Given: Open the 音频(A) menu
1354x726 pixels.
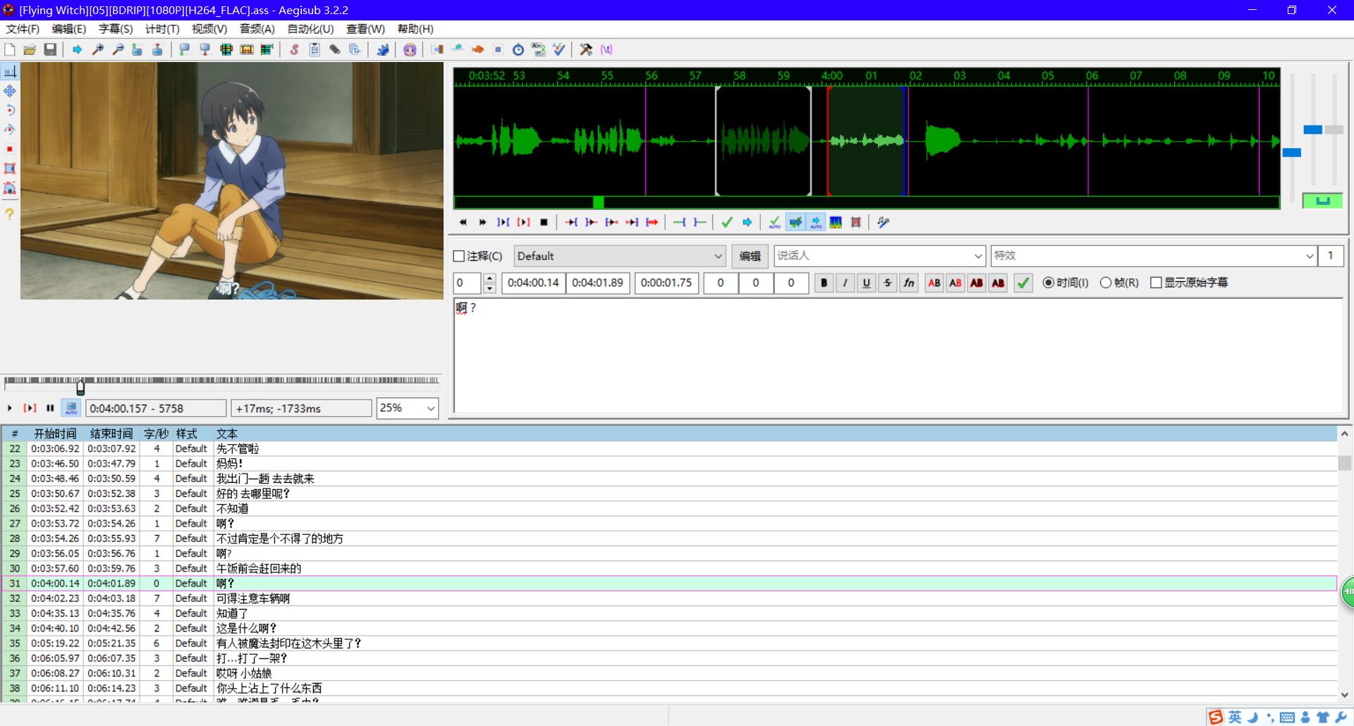Looking at the screenshot, I should [x=257, y=29].
